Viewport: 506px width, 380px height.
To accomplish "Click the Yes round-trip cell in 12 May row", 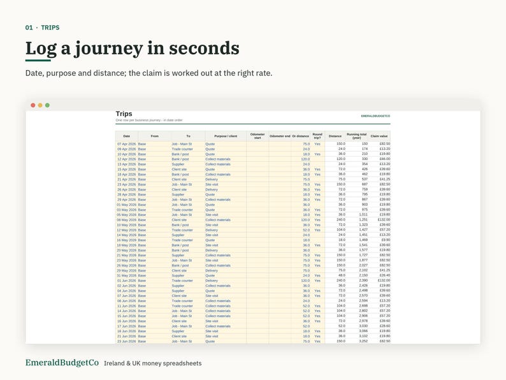I will click(317, 230).
